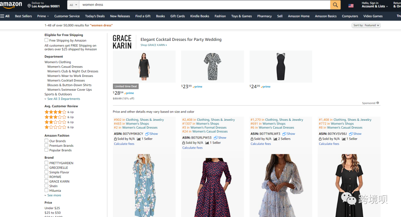The image size is (401, 217).
Task: Check GRECERELLE brand filter
Action: tap(46, 167)
